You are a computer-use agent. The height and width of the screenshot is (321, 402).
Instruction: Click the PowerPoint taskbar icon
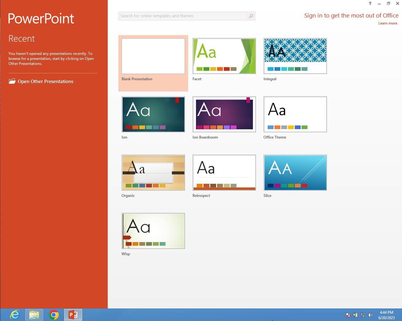[x=73, y=314]
